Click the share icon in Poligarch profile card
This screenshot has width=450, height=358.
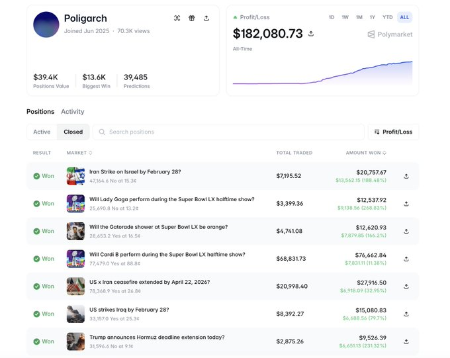point(206,19)
